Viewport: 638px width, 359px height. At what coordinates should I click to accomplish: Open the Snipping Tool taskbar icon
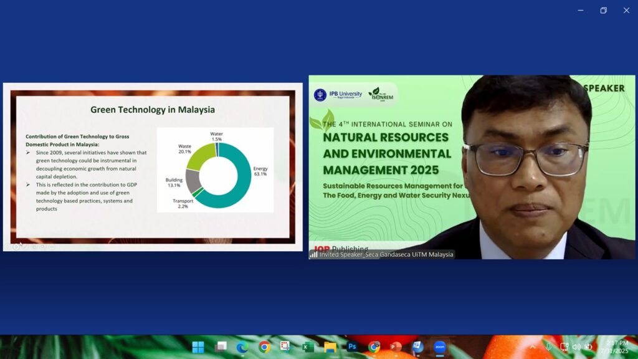coord(285,347)
